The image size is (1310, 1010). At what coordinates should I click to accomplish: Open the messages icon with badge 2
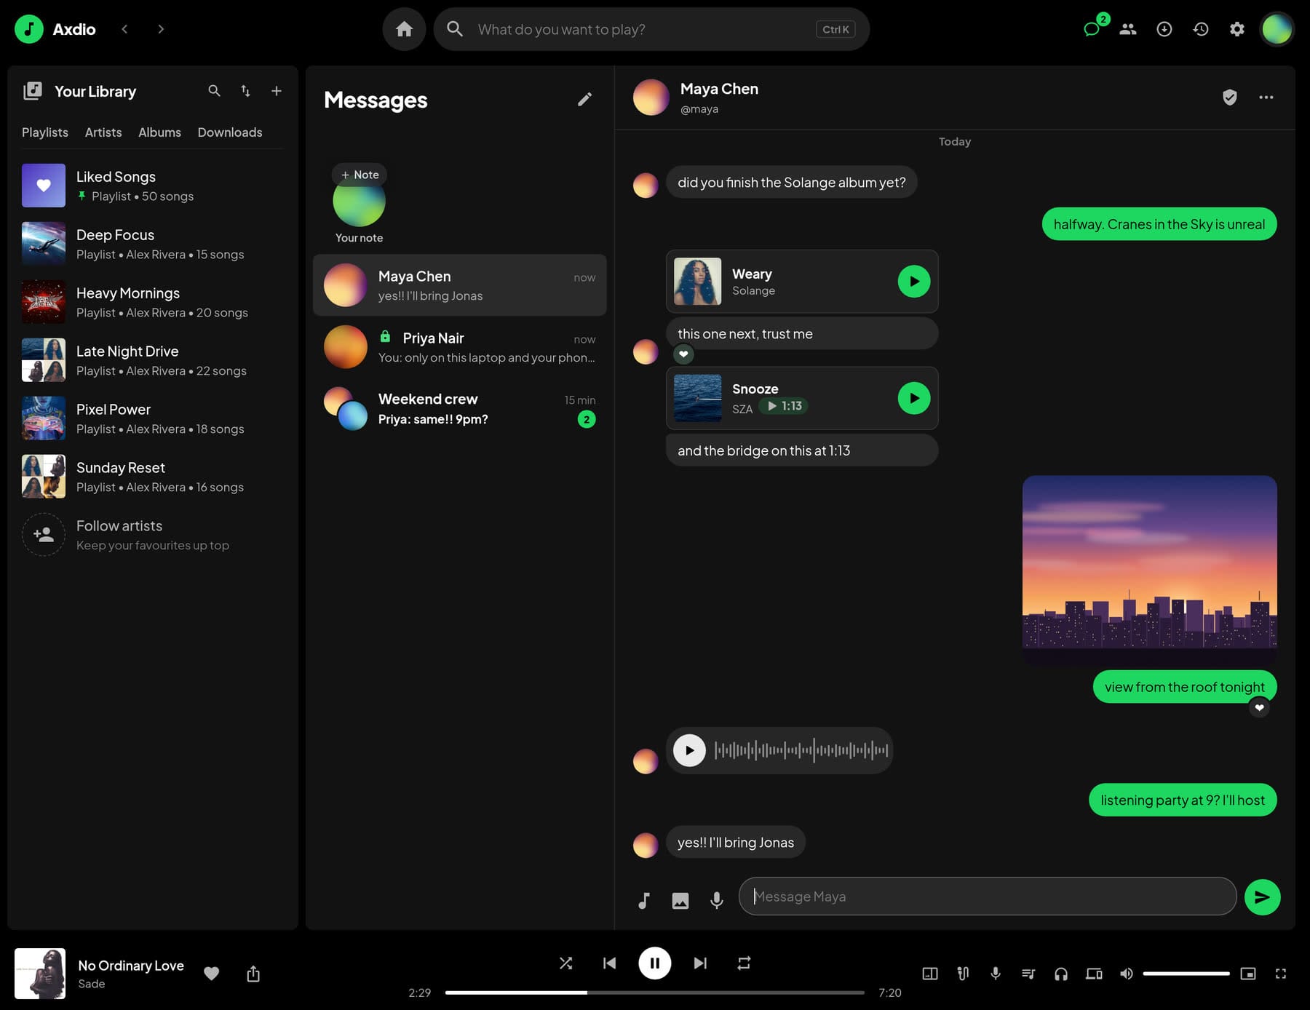click(1092, 29)
